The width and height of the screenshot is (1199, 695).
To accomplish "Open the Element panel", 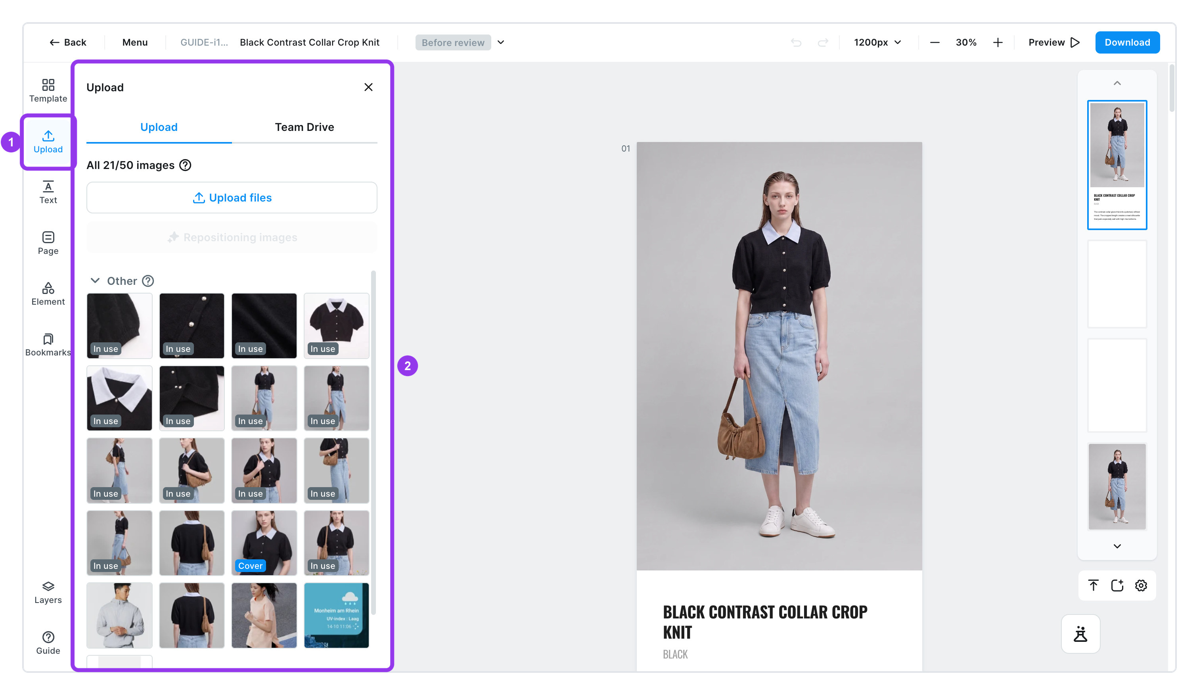I will (x=48, y=294).
